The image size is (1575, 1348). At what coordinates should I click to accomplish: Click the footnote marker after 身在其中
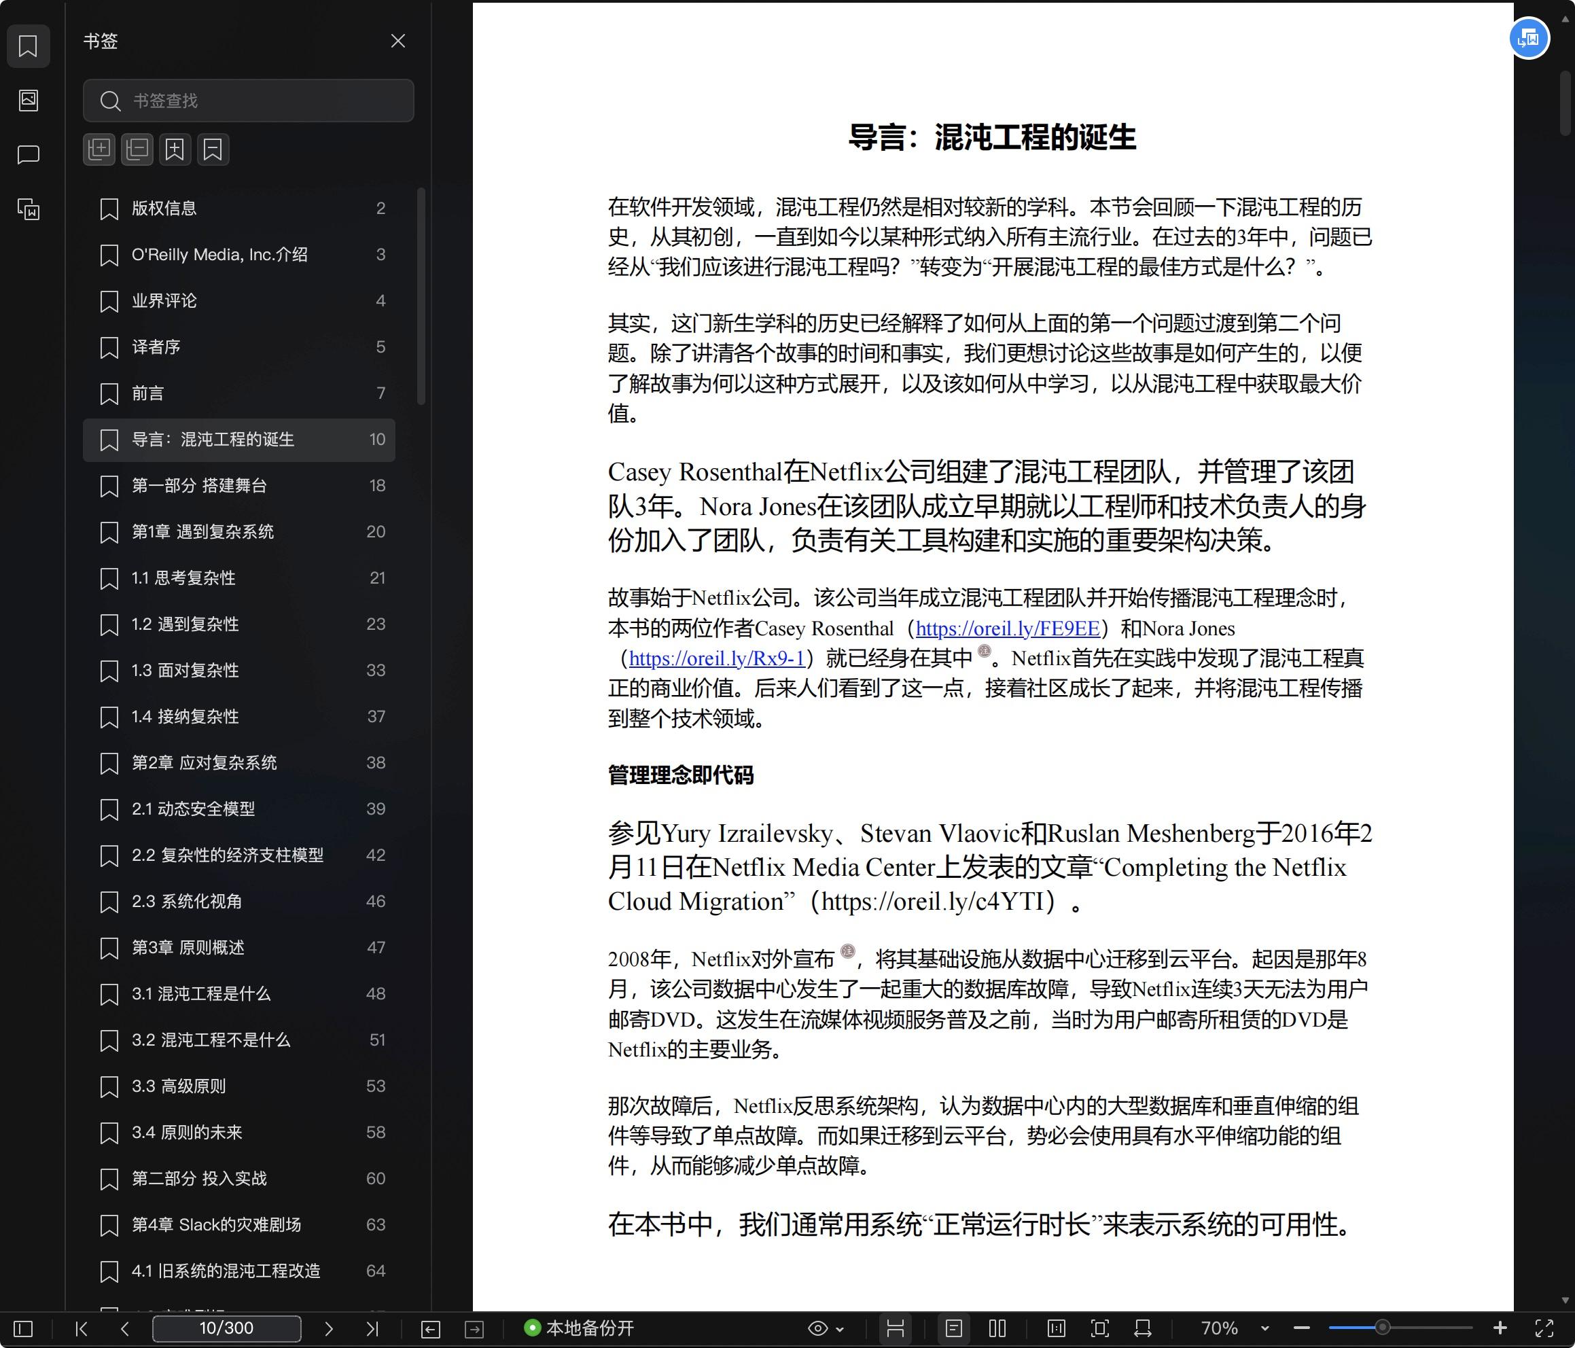pyautogui.click(x=985, y=651)
